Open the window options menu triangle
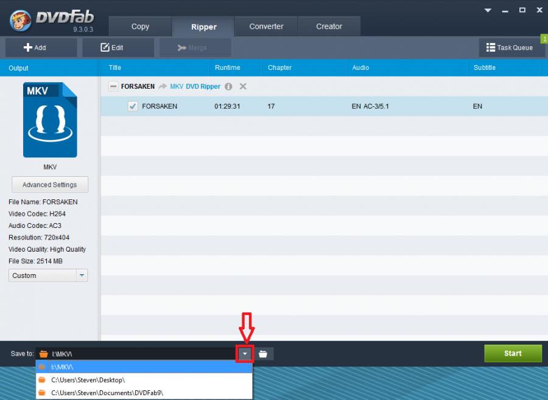Screen dimensions: 548x400 pos(488,10)
